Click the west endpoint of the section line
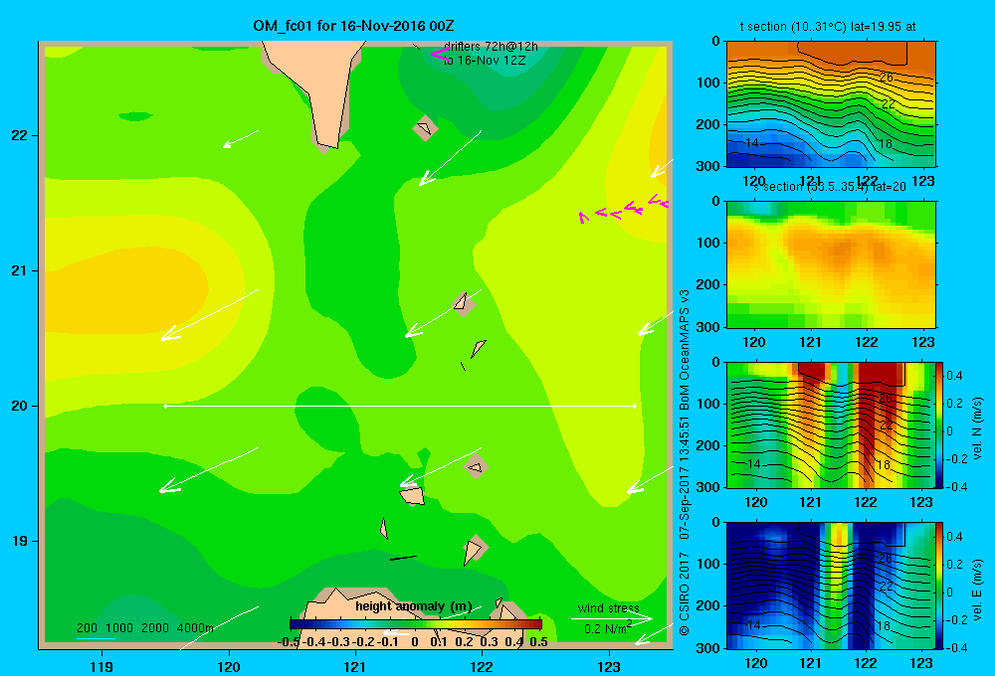 pos(165,406)
